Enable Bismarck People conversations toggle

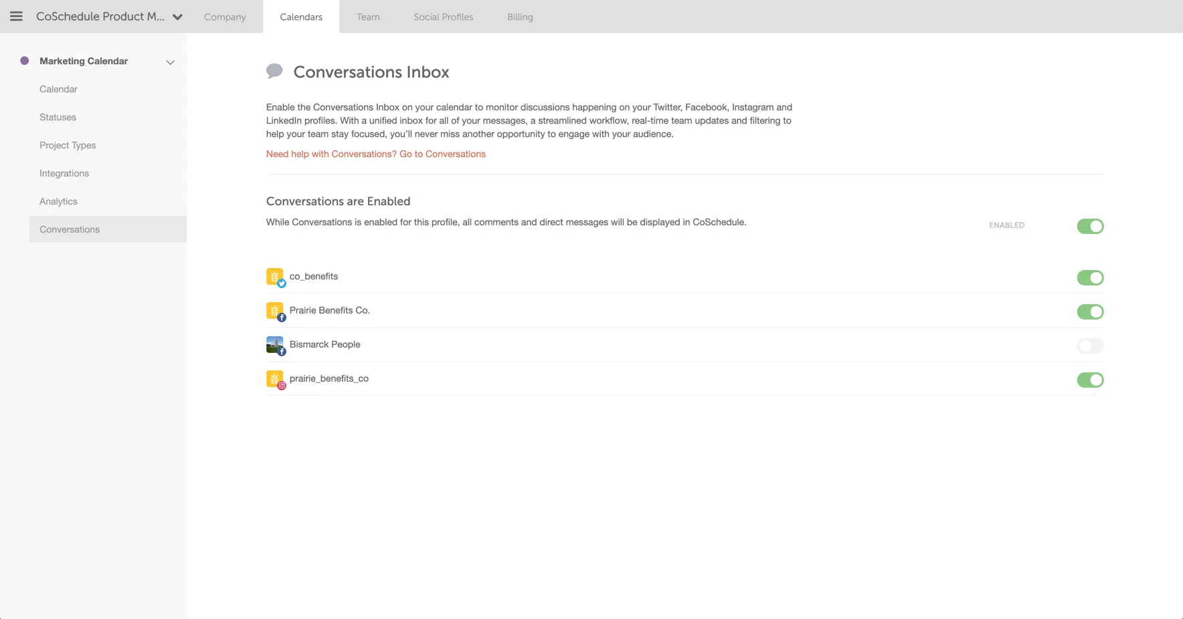tap(1090, 346)
